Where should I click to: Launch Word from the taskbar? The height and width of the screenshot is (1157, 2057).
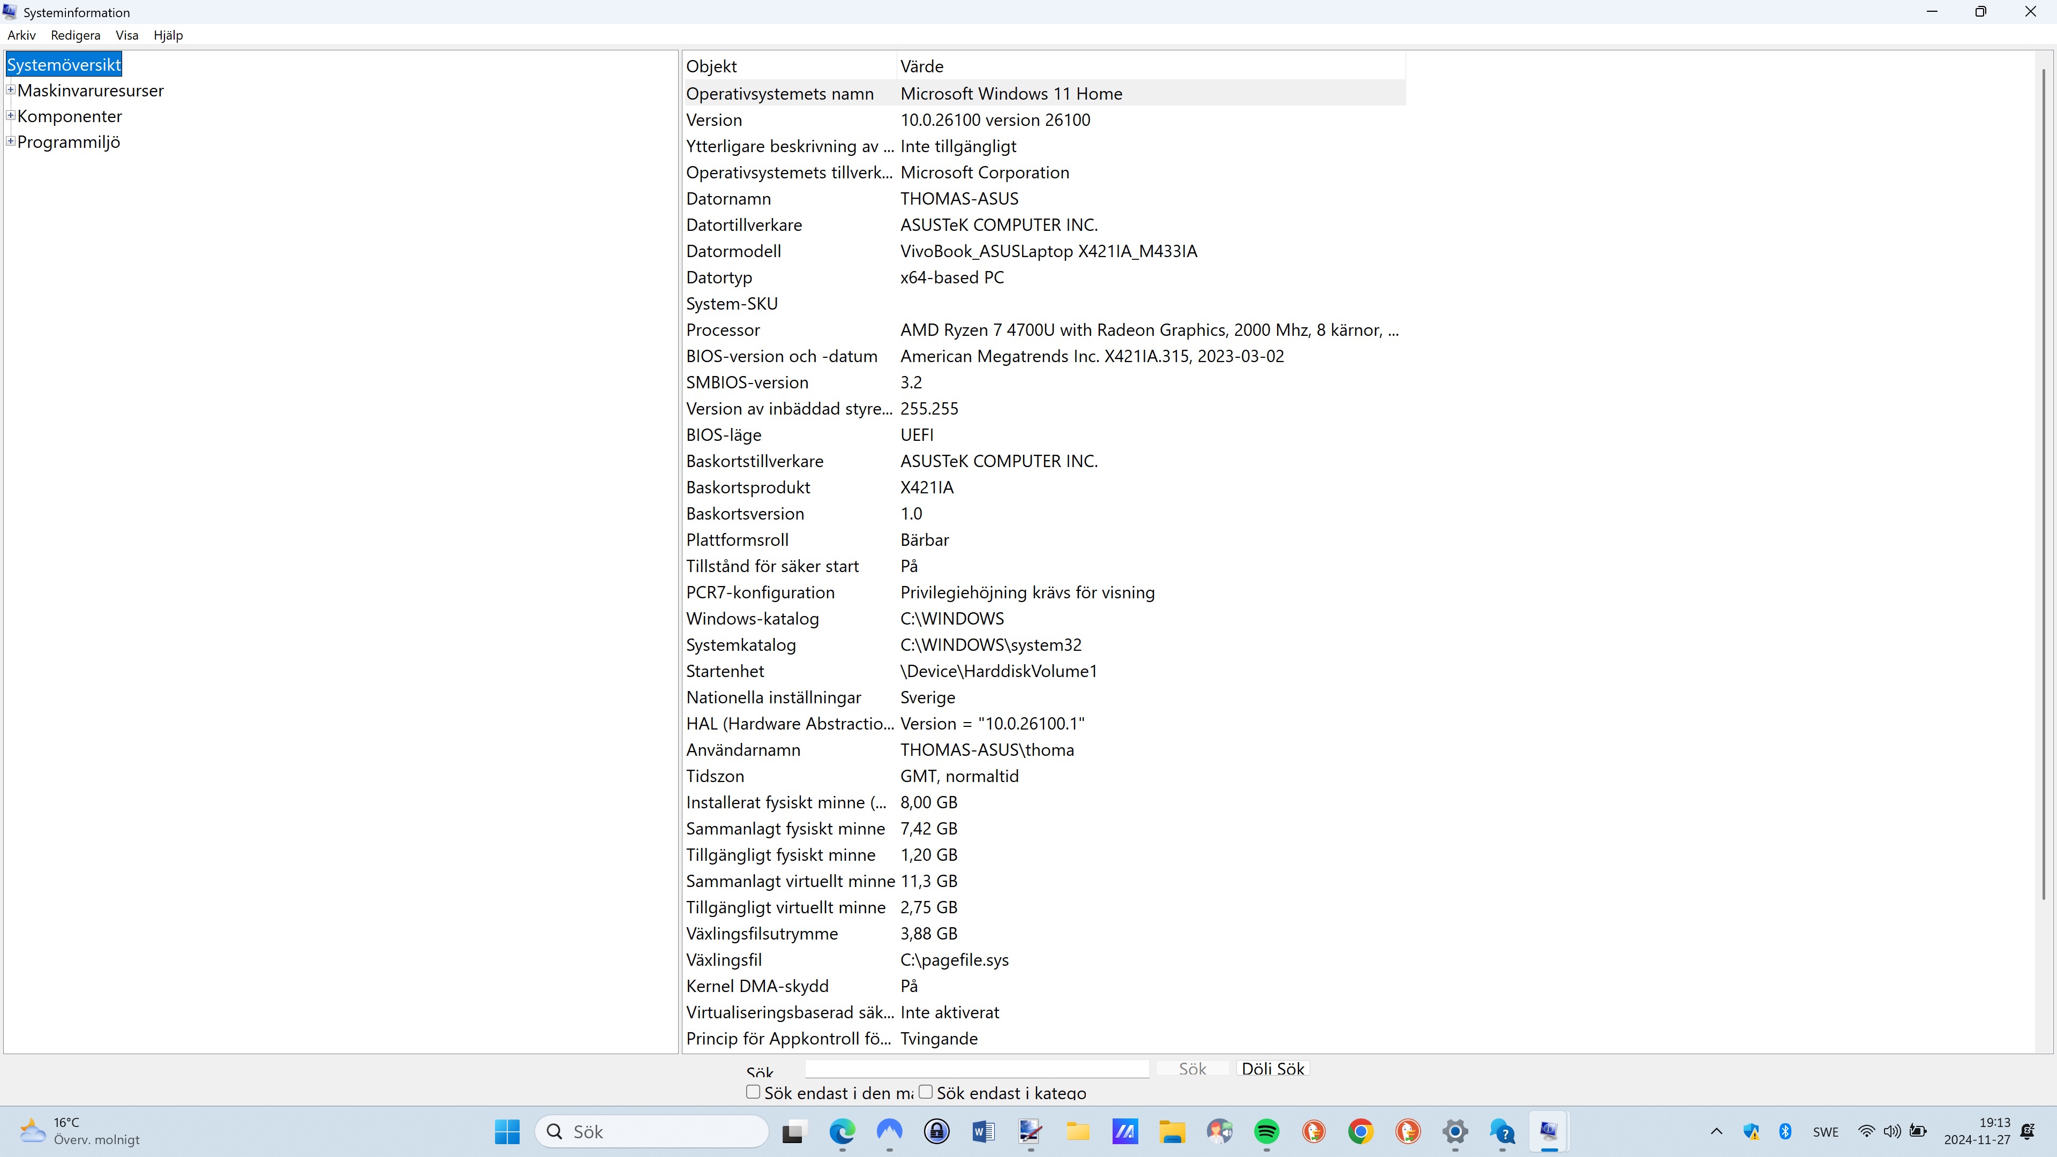coord(983,1131)
